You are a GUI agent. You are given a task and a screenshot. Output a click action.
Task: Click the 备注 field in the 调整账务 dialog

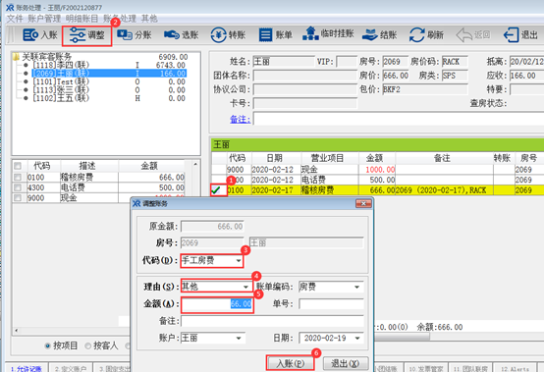(272, 321)
